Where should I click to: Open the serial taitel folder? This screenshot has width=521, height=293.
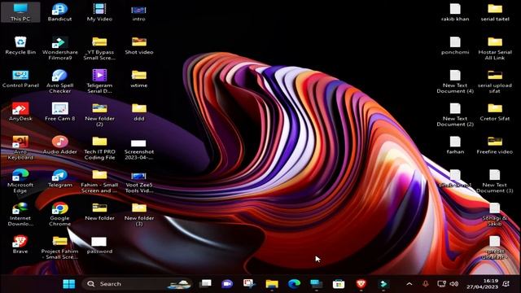[495, 12]
